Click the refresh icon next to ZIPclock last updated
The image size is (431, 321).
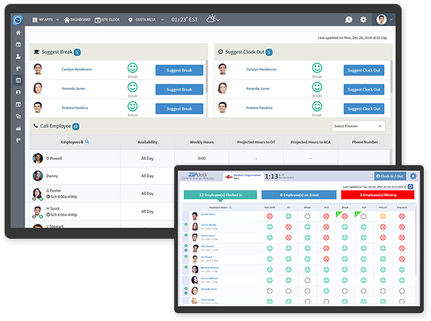410,187
